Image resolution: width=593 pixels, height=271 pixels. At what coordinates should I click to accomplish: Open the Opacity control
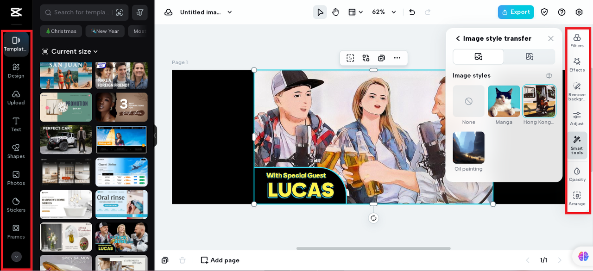tap(577, 174)
